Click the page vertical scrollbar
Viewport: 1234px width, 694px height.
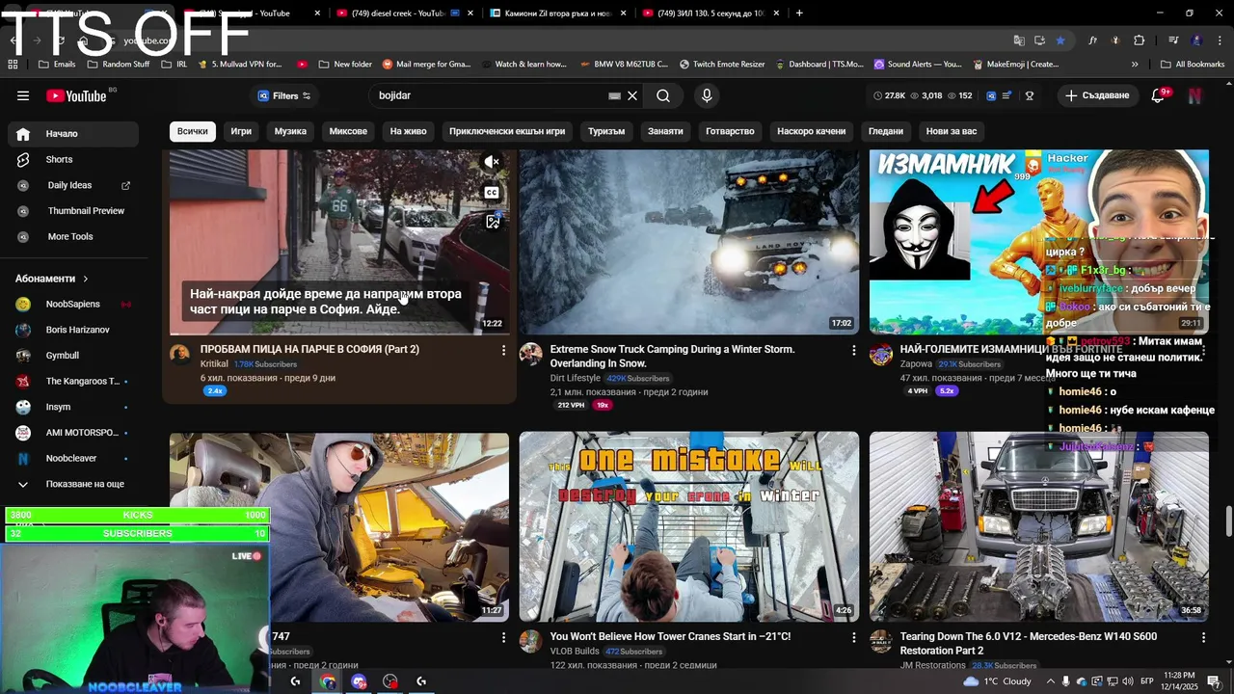coord(1228,520)
